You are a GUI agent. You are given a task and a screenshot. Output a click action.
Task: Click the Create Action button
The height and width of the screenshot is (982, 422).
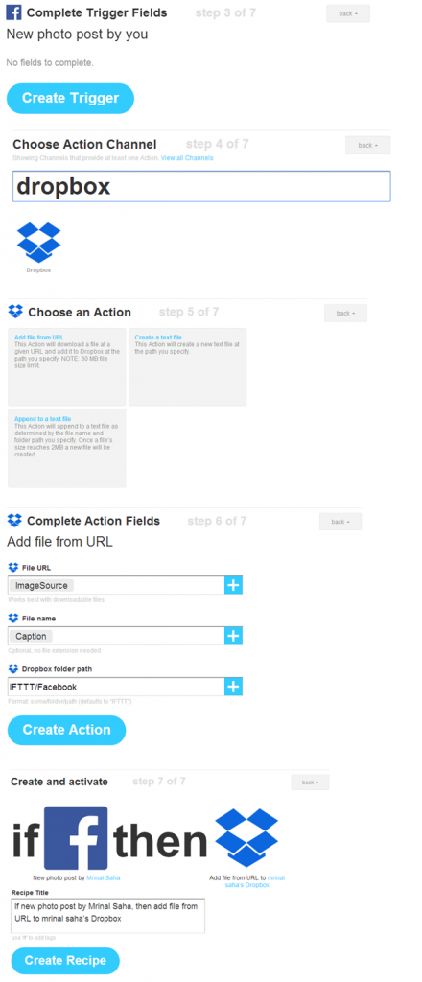click(66, 730)
